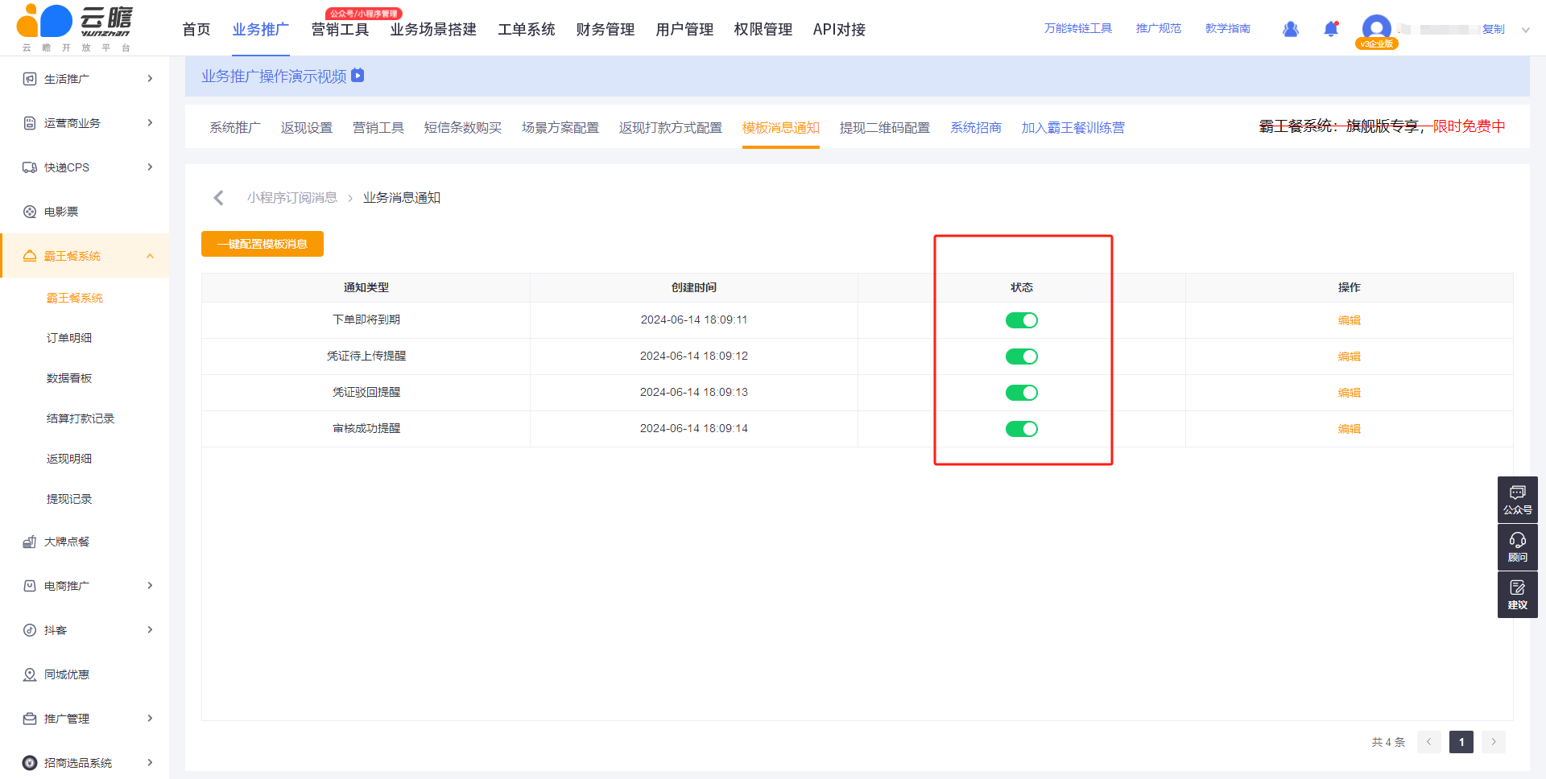Click the 电影票 film icon
1546x779 pixels.
tap(30, 212)
